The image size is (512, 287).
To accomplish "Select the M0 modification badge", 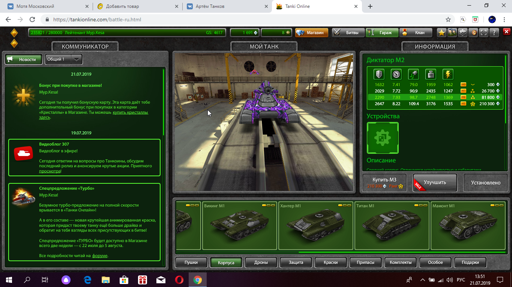I will 463,85.
